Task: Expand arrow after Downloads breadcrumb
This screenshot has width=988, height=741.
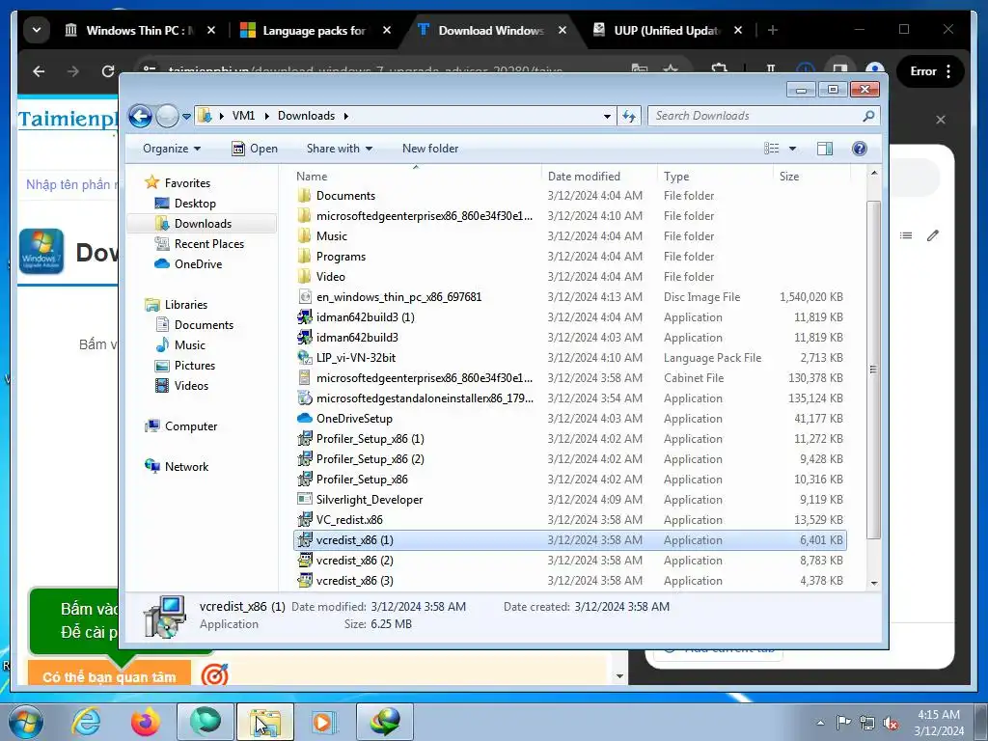Action: tap(346, 116)
